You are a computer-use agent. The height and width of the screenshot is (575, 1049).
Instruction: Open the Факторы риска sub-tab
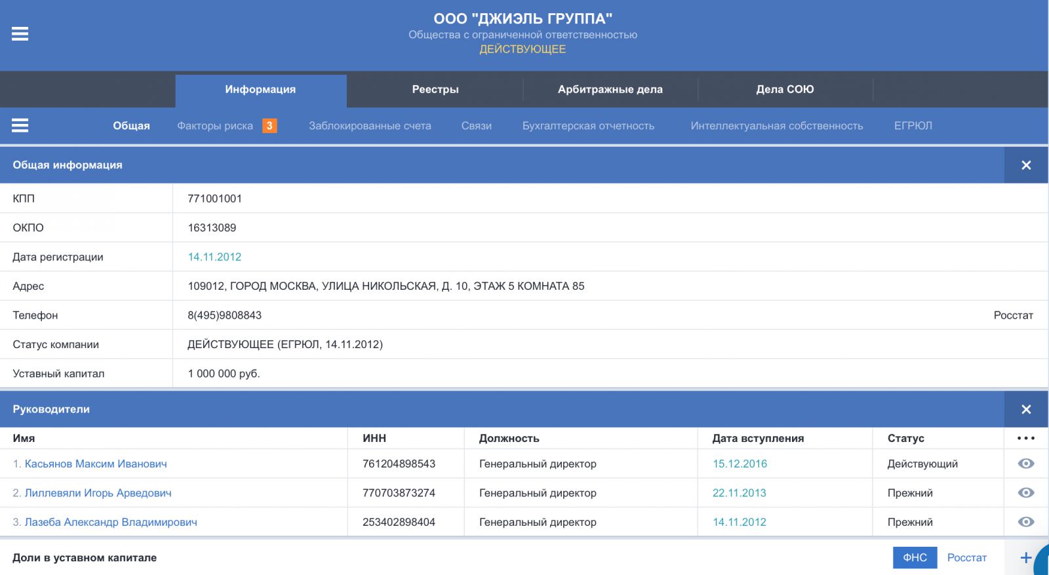[x=215, y=126]
